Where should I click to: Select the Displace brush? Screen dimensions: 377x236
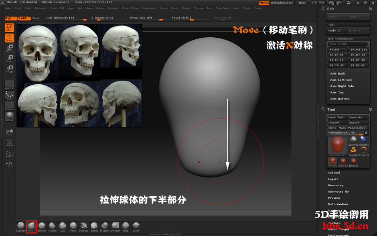coord(84,227)
